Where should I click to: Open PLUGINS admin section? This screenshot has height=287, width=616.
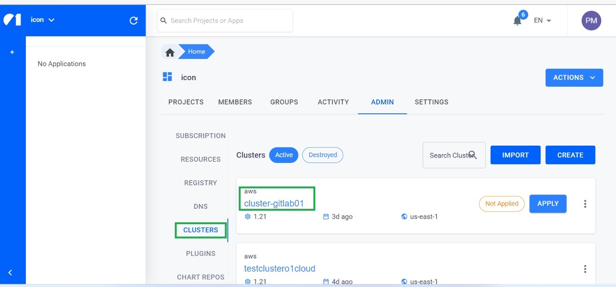pyautogui.click(x=201, y=253)
